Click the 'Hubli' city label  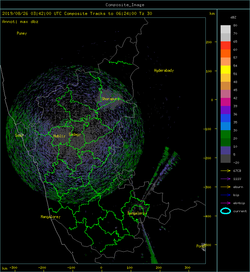click(58, 136)
